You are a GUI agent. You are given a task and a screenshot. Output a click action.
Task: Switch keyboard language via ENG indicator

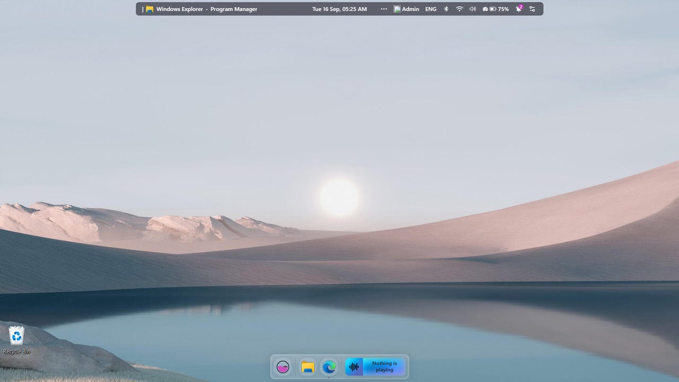431,9
